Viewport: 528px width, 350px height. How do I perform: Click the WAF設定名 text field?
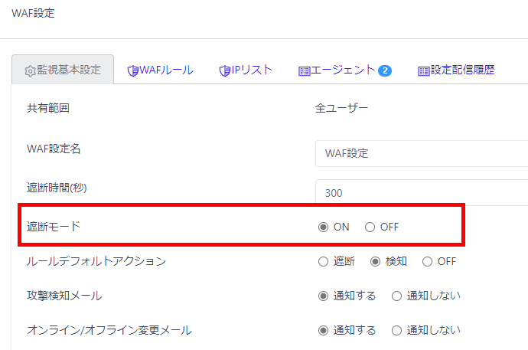pyautogui.click(x=421, y=153)
